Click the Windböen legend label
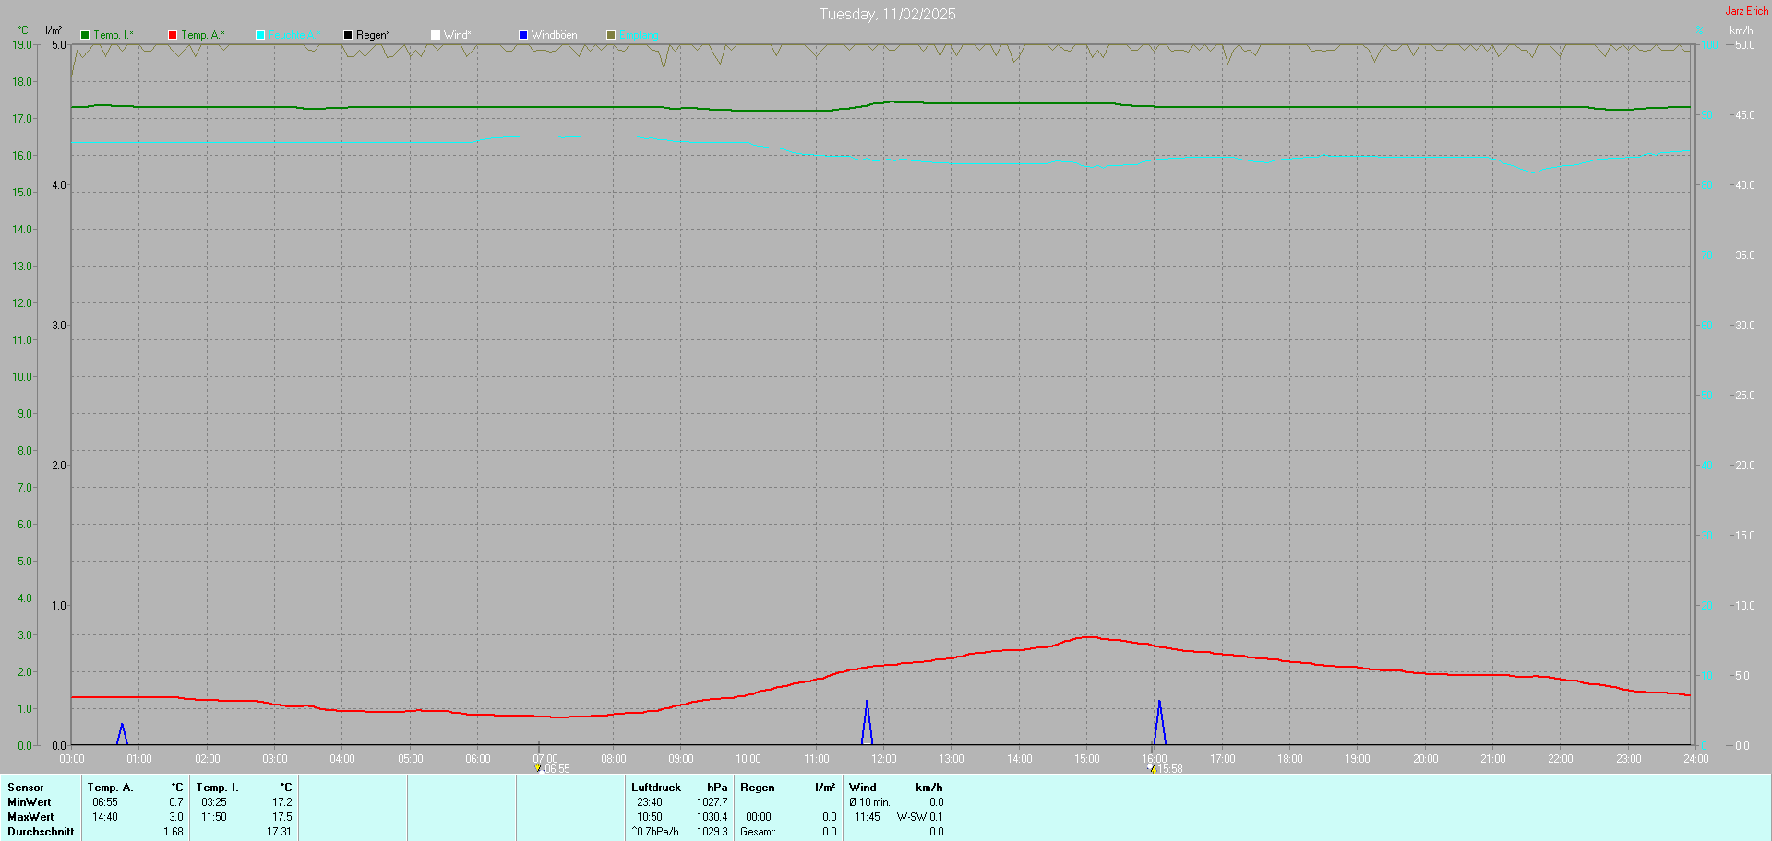Viewport: 1772px width, 841px height. point(554,35)
